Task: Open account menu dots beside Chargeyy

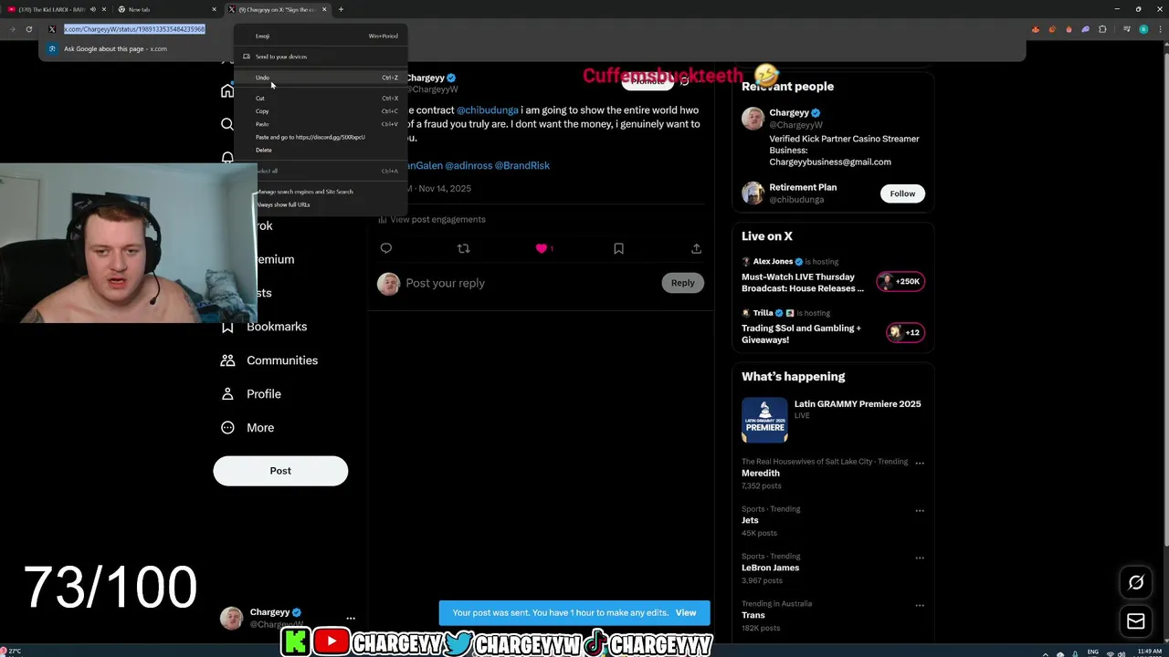Action: (x=351, y=618)
